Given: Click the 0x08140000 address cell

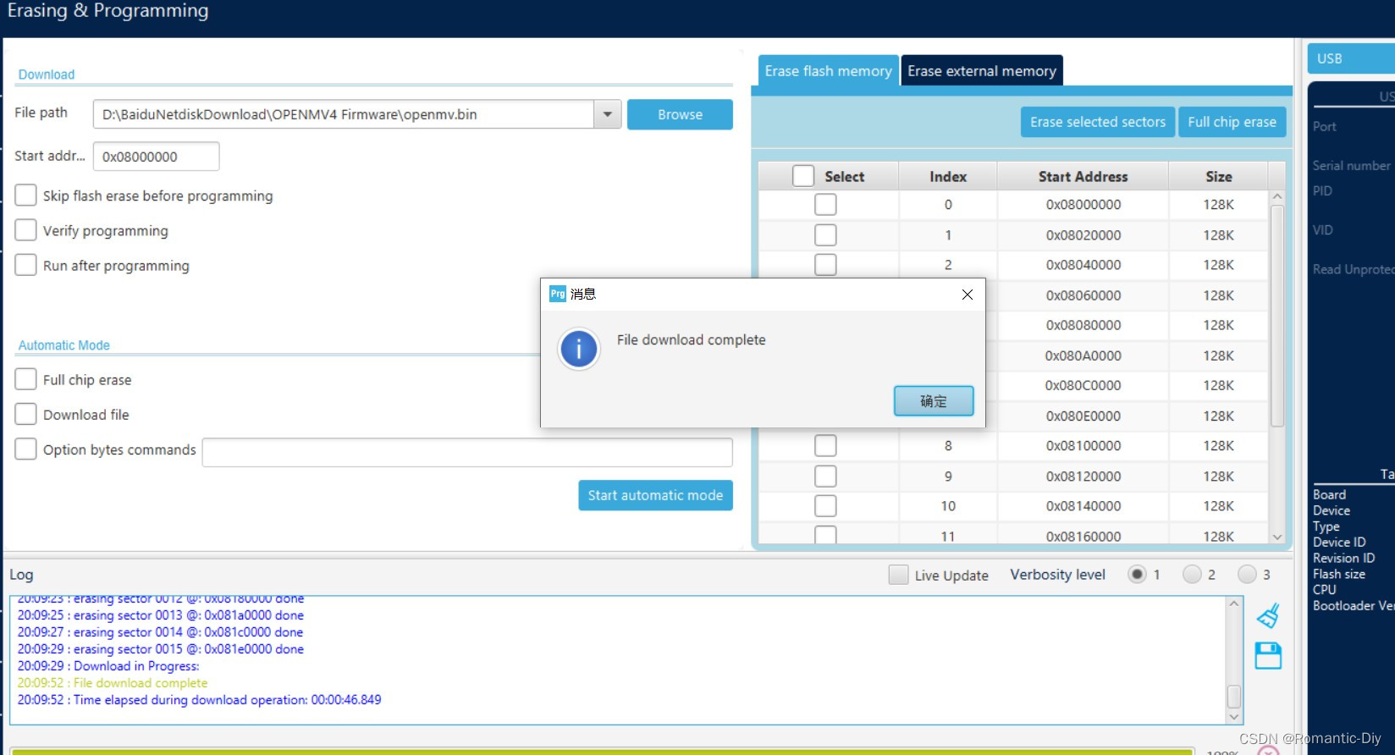Looking at the screenshot, I should (1083, 506).
